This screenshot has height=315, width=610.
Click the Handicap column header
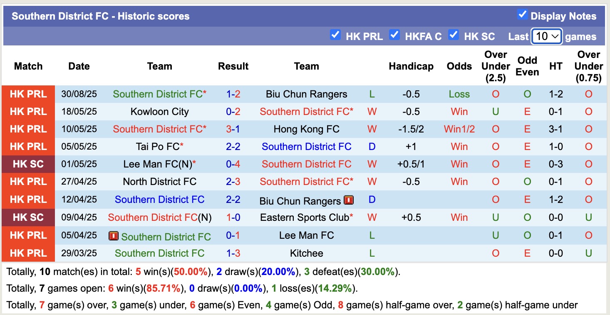coord(411,66)
